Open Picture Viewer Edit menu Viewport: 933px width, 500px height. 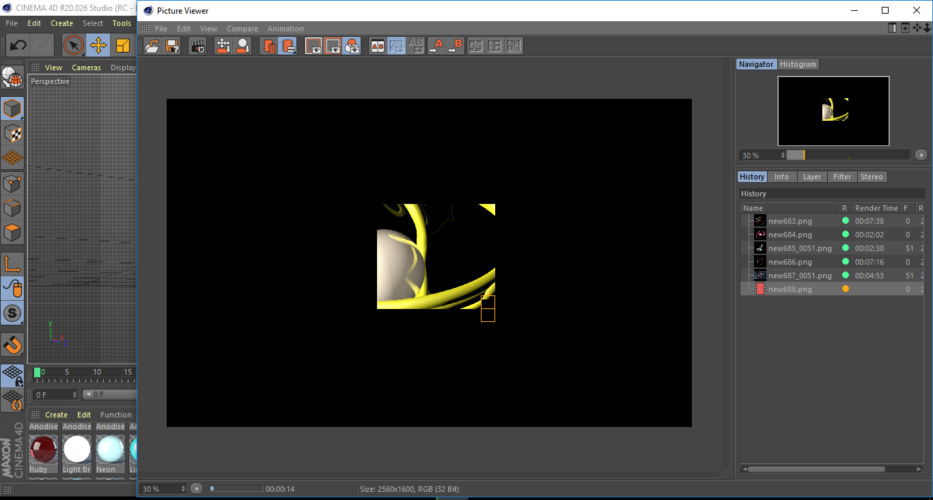(184, 29)
